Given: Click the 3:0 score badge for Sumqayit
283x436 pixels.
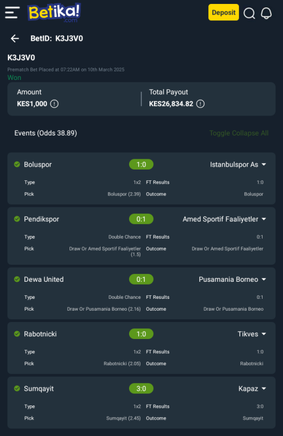Looking at the screenshot, I should [141, 388].
